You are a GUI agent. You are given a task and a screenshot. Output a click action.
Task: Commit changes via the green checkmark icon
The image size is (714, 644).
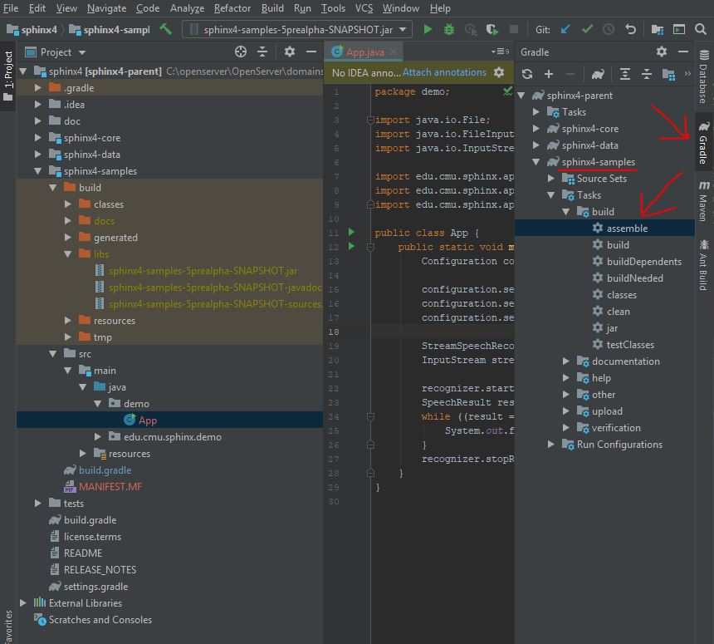click(x=589, y=27)
